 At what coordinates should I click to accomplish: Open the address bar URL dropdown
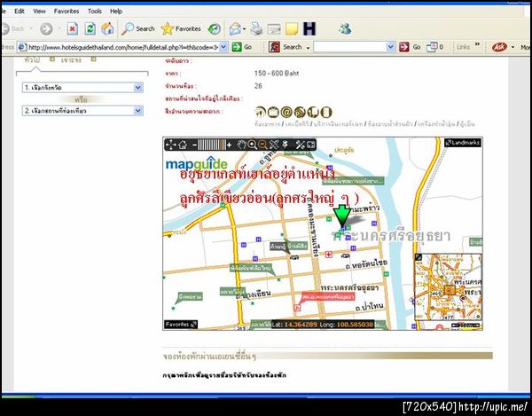[223, 47]
